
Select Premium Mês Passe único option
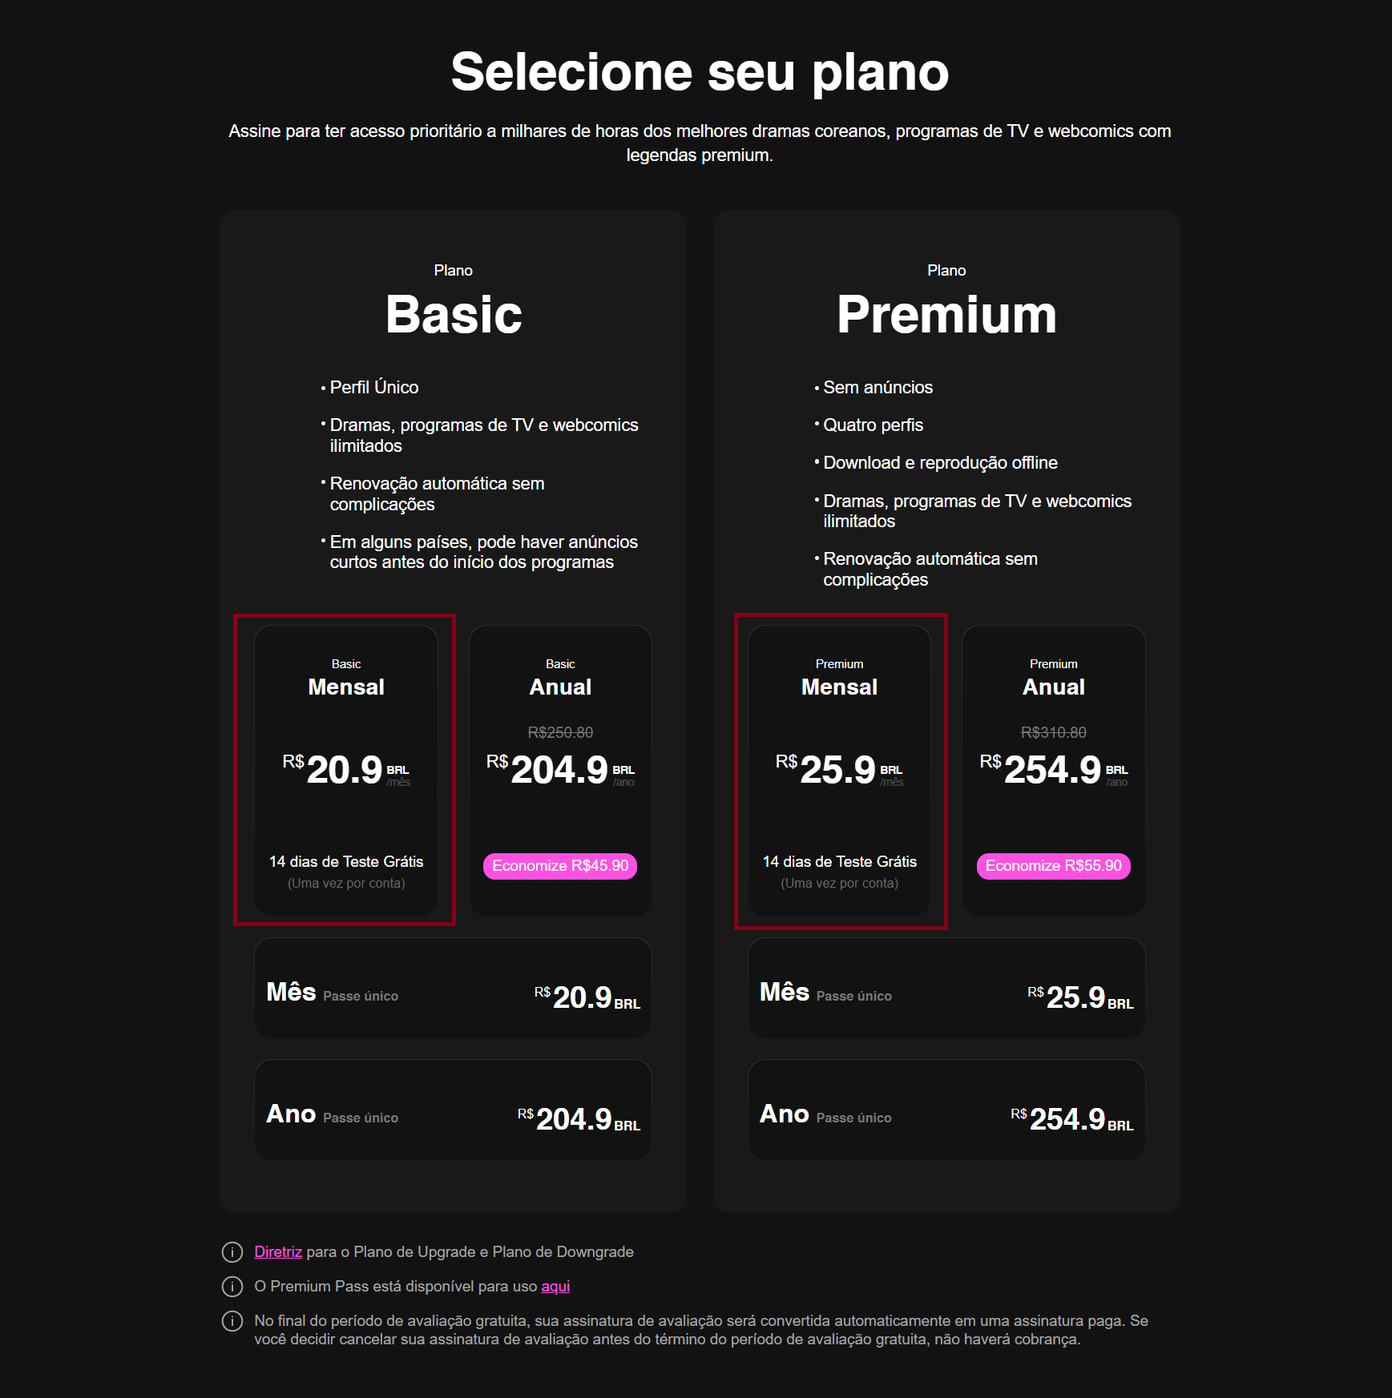(946, 988)
